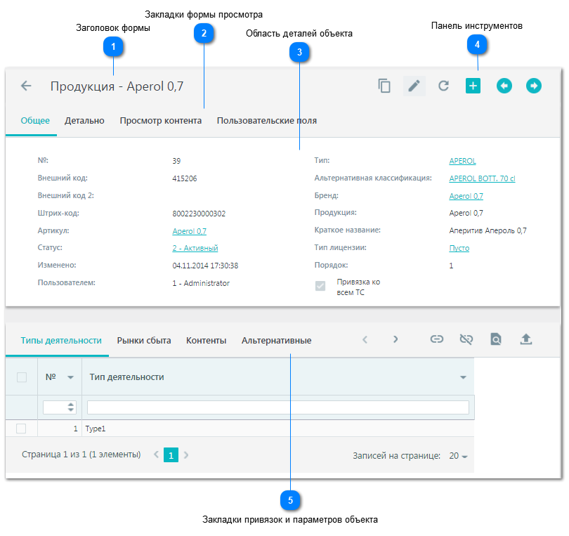Click the 1 - Administrator user value
This screenshot has height=536, width=569.
[201, 283]
